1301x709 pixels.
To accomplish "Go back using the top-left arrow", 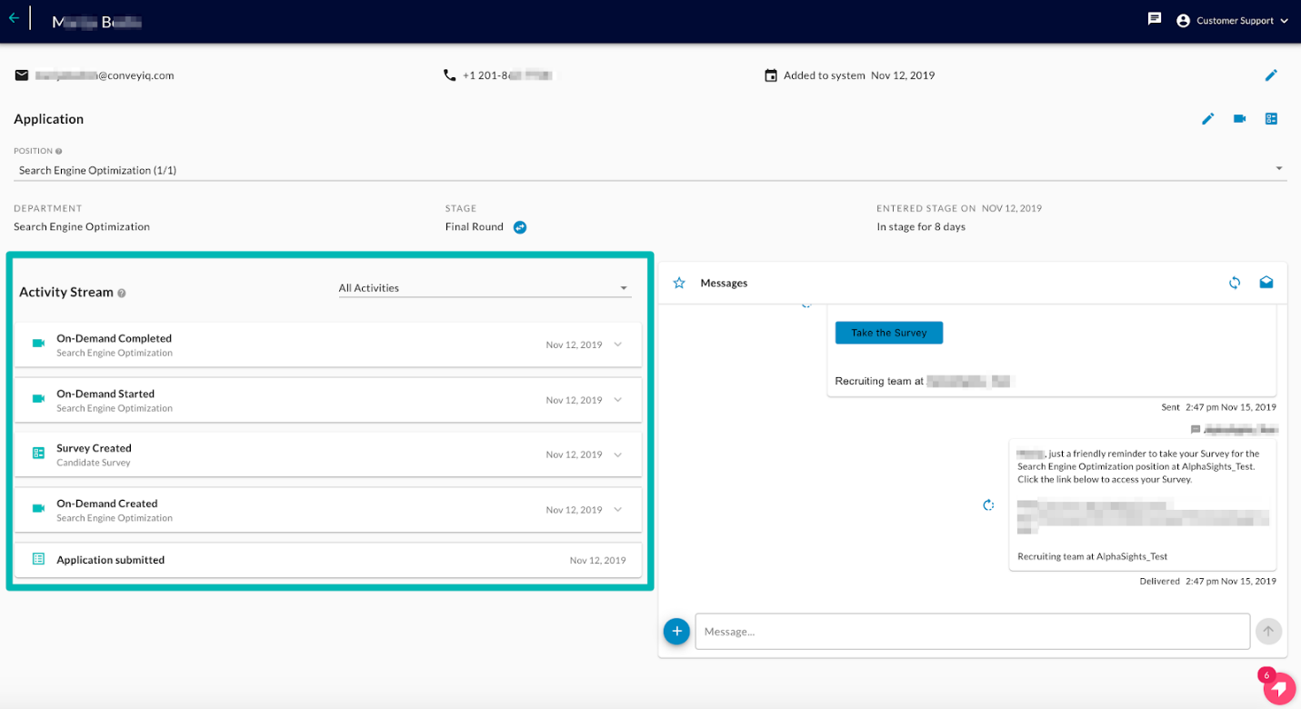I will (x=14, y=17).
